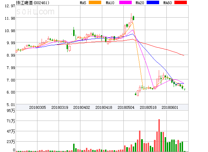Click the blue MA20 legend swatch
The width and height of the screenshot is (208, 152).
(153, 2)
